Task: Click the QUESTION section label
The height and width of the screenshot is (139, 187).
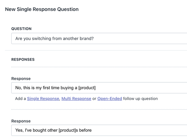Action: tap(21, 29)
